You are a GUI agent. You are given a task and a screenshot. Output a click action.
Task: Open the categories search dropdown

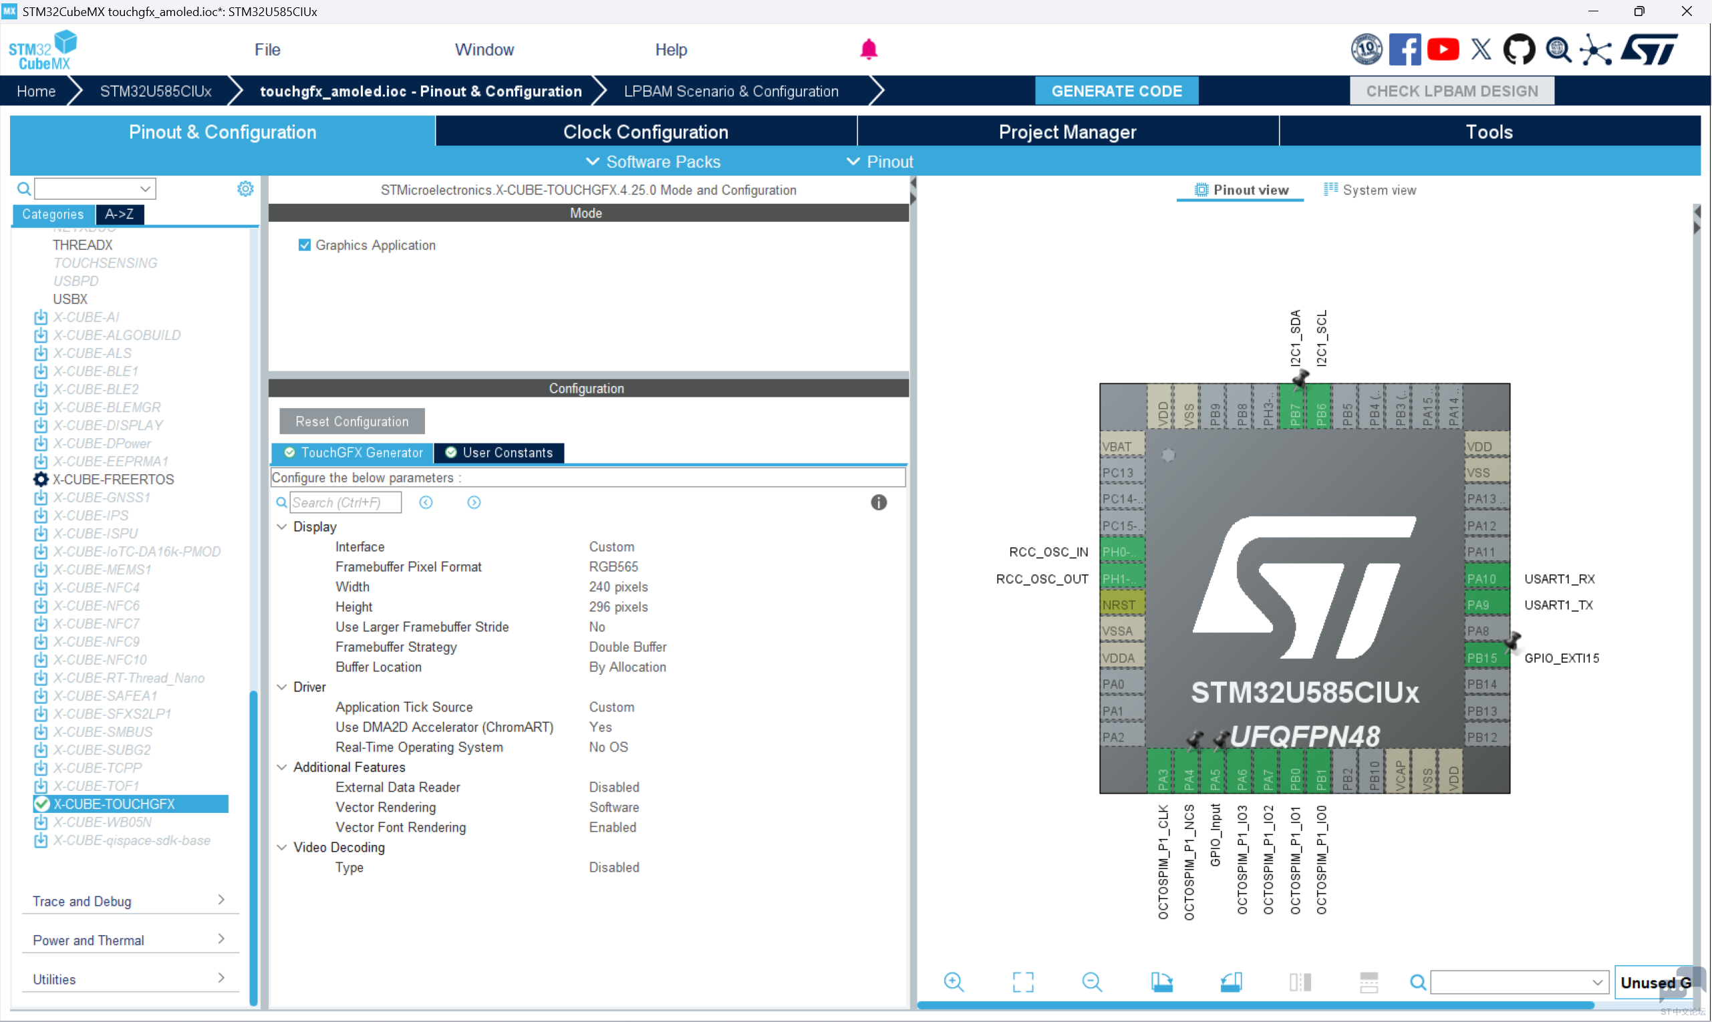pyautogui.click(x=145, y=188)
